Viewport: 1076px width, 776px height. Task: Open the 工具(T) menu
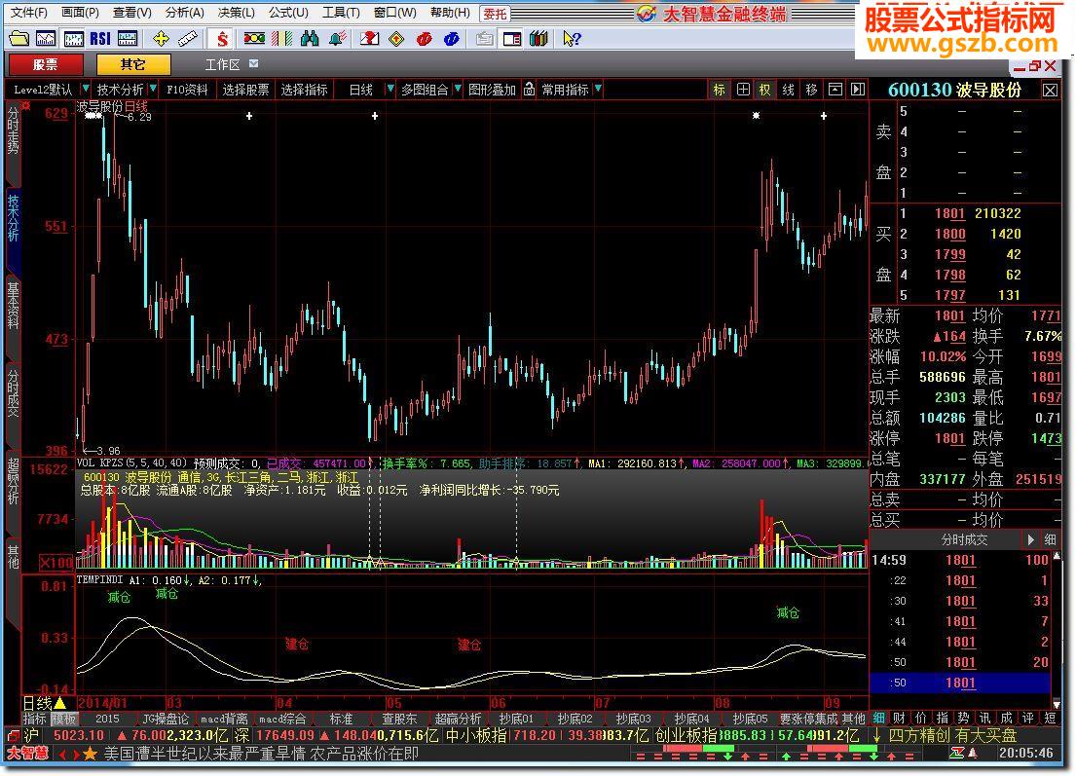341,13
